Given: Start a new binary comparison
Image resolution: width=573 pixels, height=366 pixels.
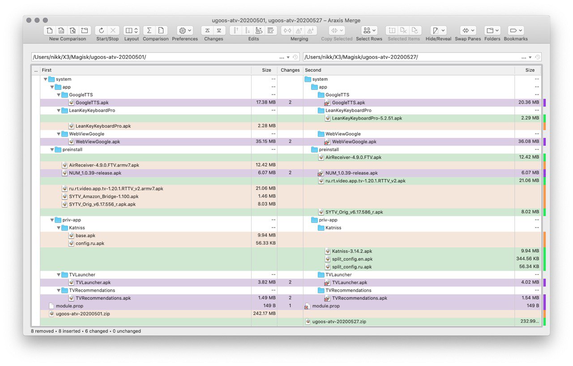Looking at the screenshot, I should 61,30.
